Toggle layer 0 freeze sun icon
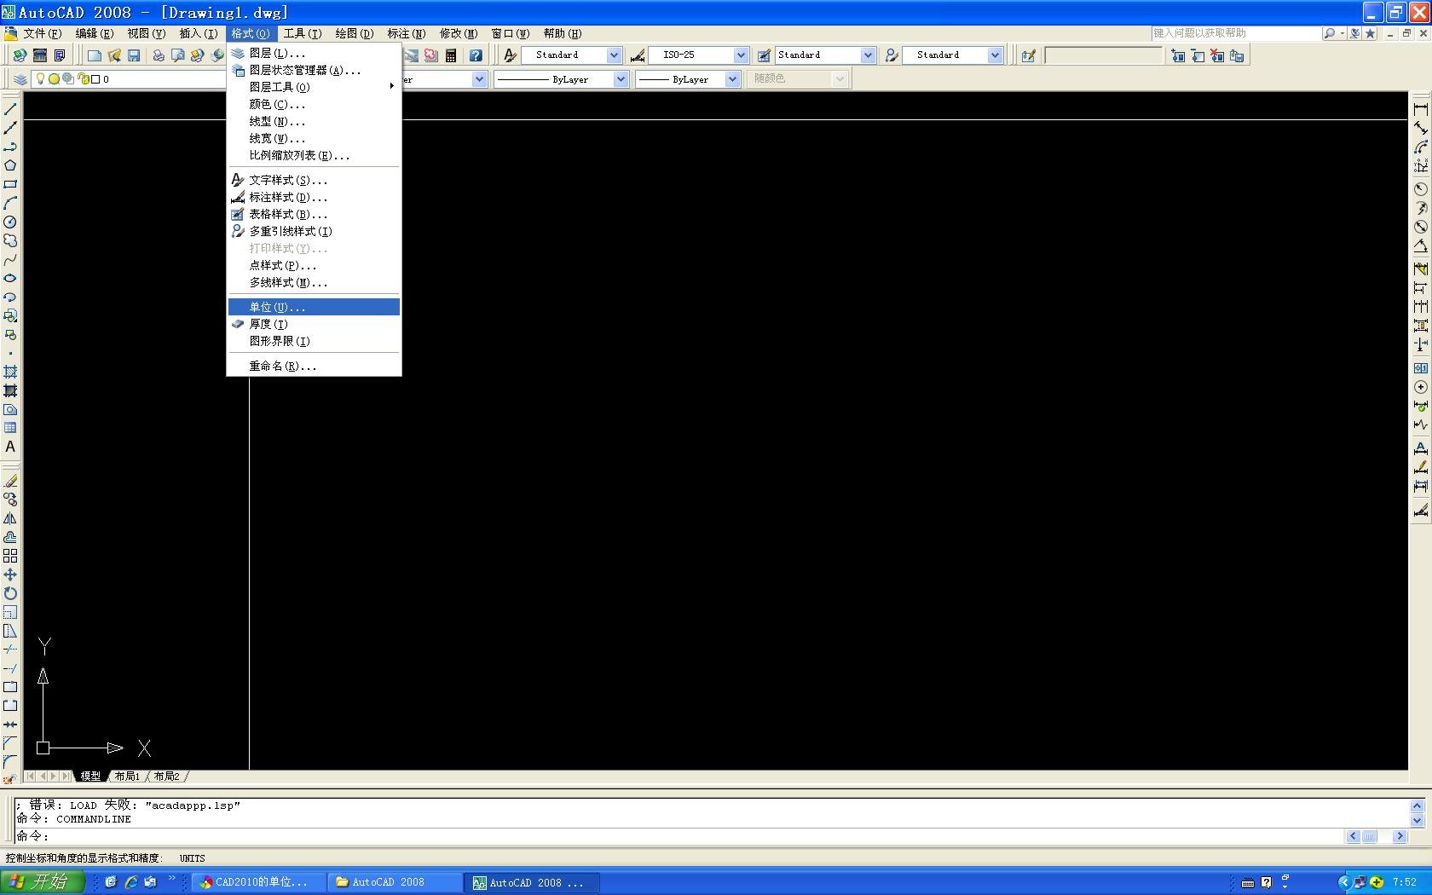 click(x=54, y=79)
